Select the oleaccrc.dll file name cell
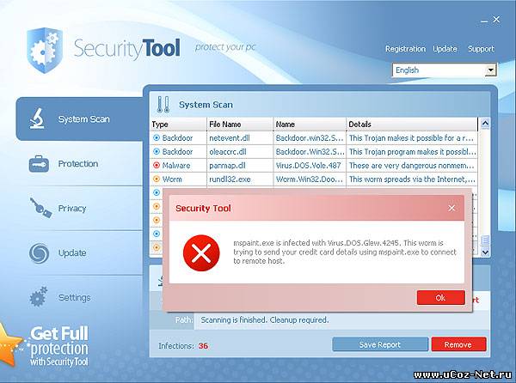 tap(240, 151)
